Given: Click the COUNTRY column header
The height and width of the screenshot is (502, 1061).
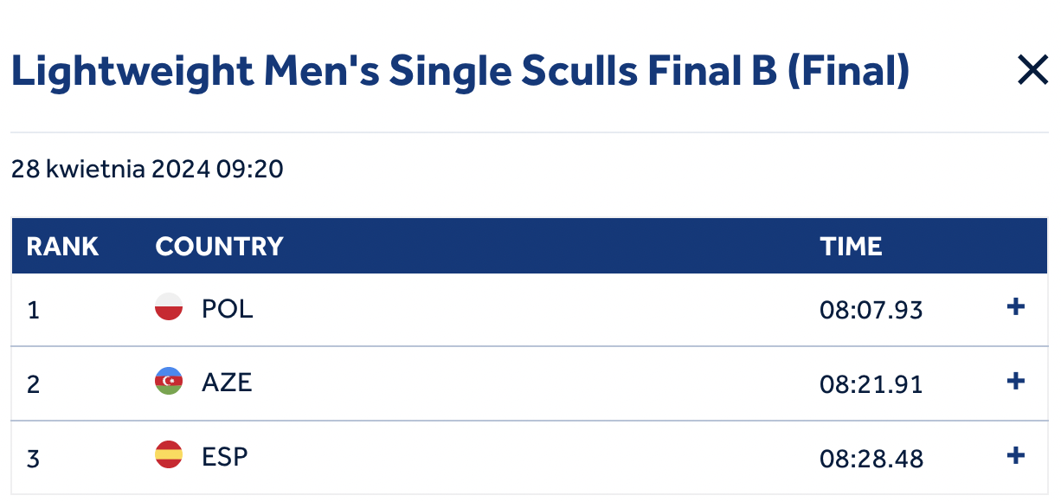Looking at the screenshot, I should pos(220,247).
